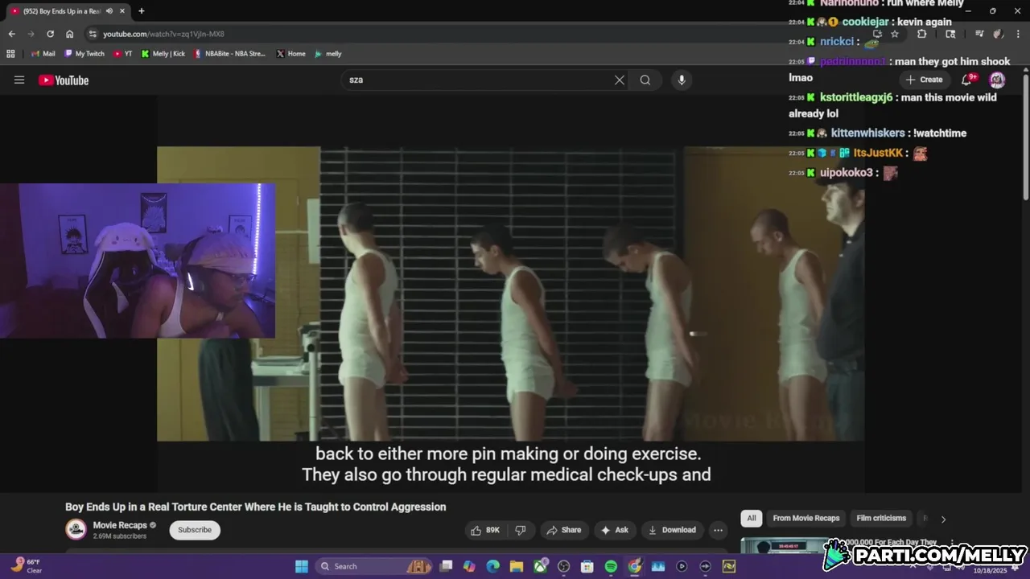Open the browser home button

70,34
